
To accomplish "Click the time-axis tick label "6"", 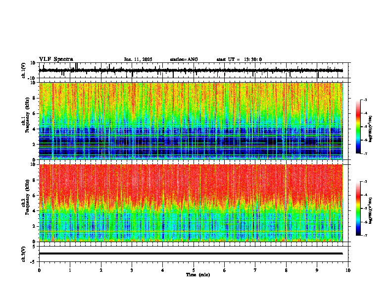I will (x=225, y=270).
